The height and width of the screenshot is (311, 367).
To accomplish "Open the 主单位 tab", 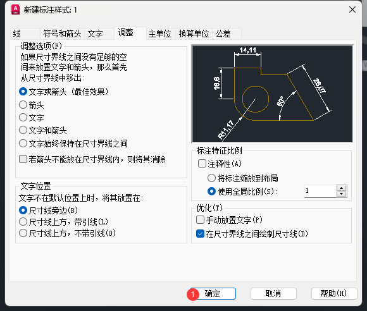I will pyautogui.click(x=161, y=34).
